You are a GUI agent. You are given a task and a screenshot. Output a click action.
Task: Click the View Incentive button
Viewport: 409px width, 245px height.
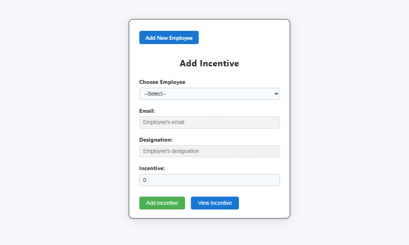point(215,203)
